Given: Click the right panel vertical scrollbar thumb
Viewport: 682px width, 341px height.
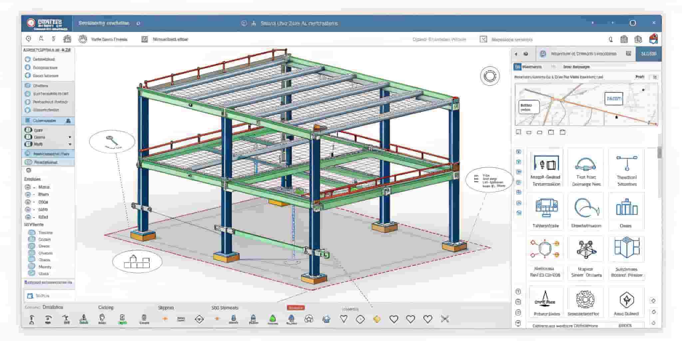Looking at the screenshot, I should click(659, 153).
